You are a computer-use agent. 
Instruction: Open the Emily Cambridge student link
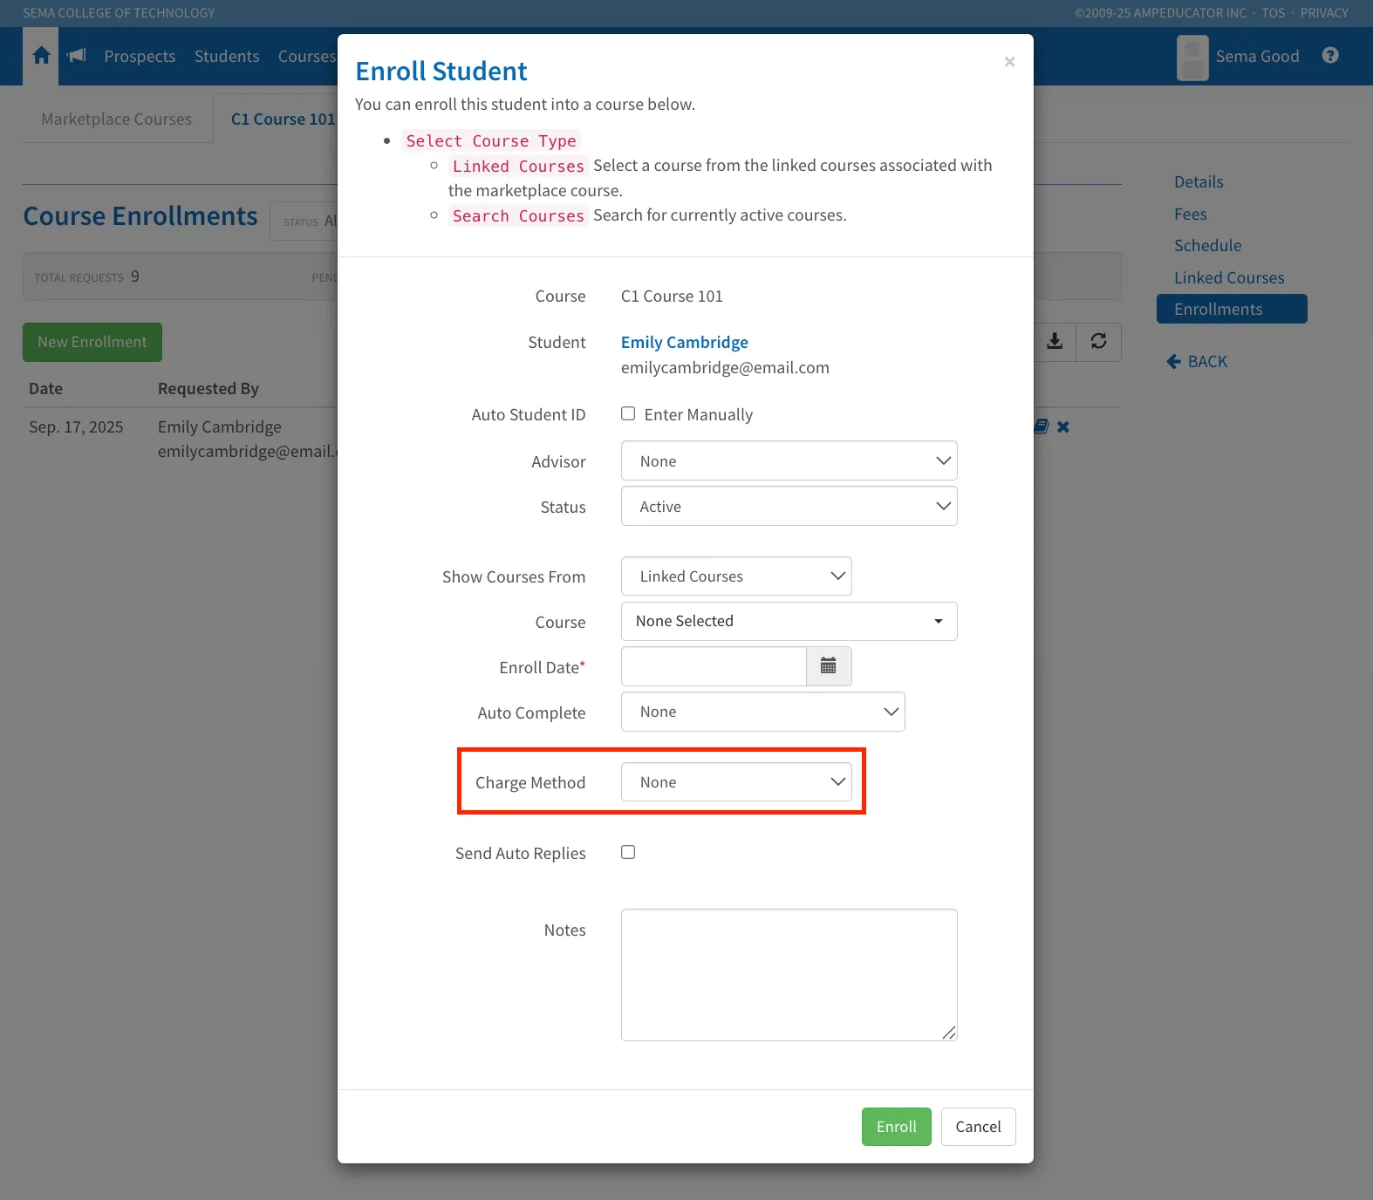(x=685, y=342)
